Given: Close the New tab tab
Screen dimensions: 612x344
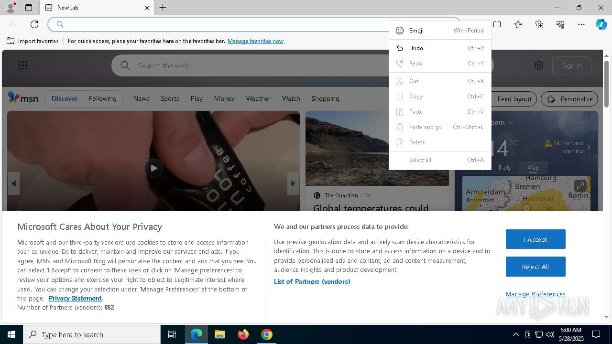Looking at the screenshot, I should (147, 8).
